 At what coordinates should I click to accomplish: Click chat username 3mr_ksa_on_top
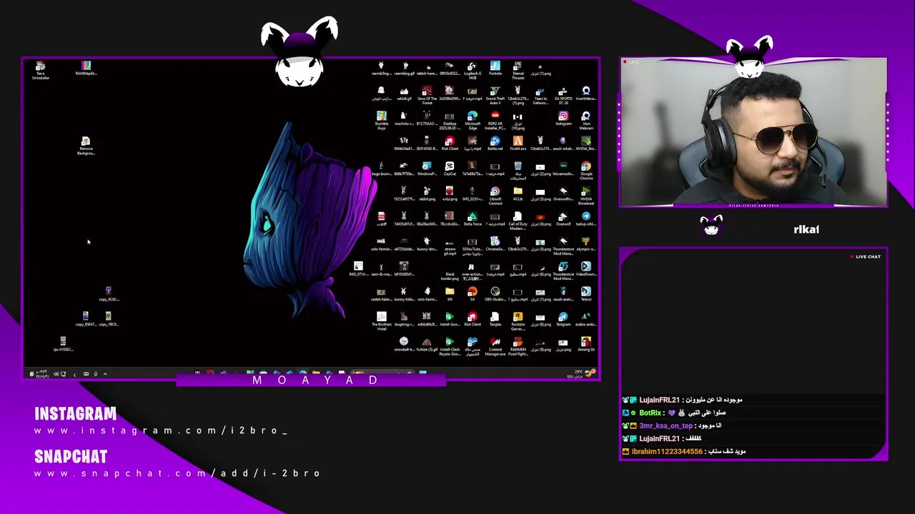tap(666, 425)
